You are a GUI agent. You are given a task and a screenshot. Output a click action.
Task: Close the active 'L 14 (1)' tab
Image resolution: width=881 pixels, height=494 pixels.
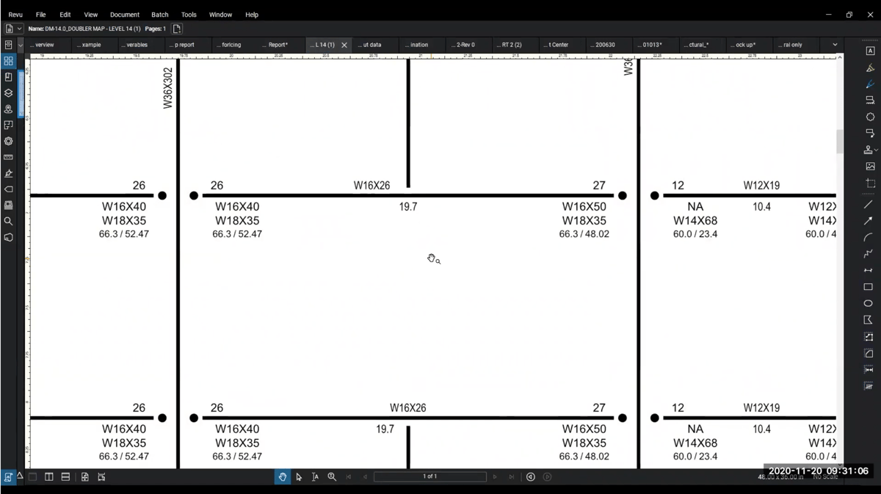(344, 44)
